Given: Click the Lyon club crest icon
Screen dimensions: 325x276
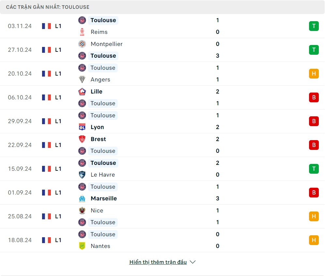Looking at the screenshot, I should pyautogui.click(x=82, y=127).
